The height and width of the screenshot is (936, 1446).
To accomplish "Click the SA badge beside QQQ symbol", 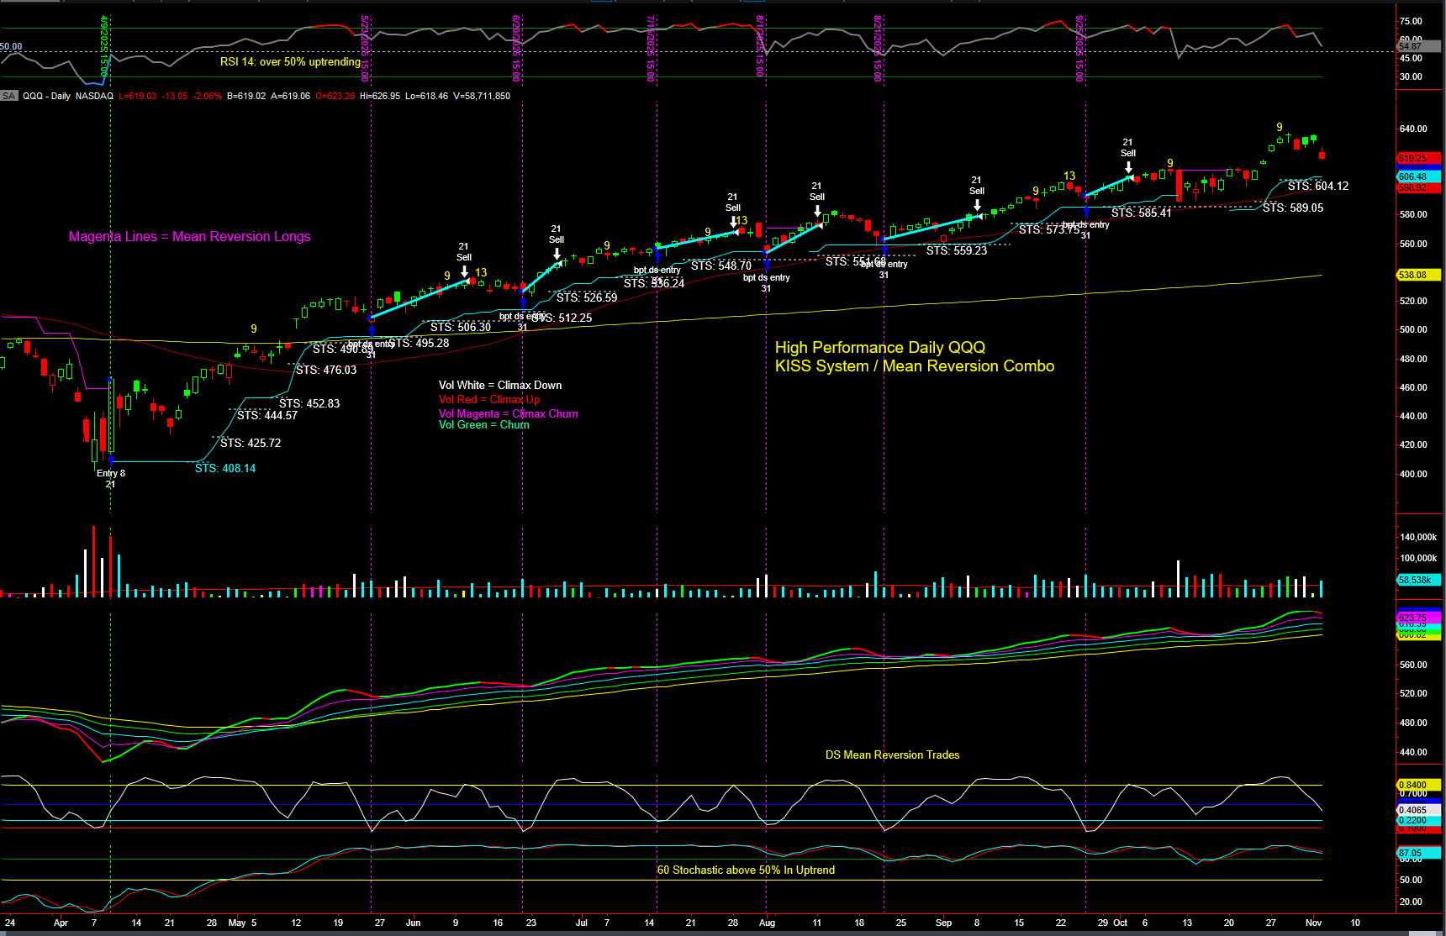I will (x=9, y=96).
